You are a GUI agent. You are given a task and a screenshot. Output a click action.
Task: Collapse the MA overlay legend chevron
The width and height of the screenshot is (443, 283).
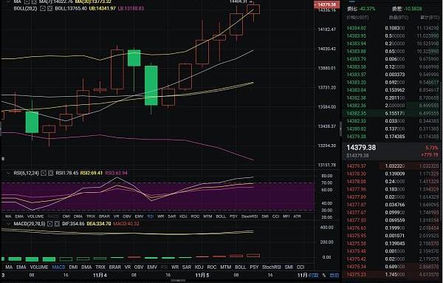tap(8, 1)
